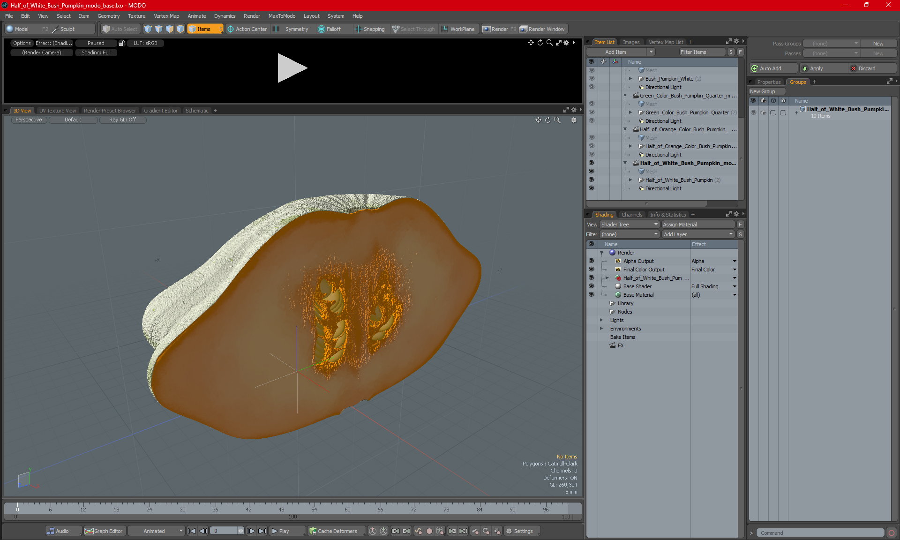Expand the Lights section
This screenshot has width=900, height=540.
(601, 320)
